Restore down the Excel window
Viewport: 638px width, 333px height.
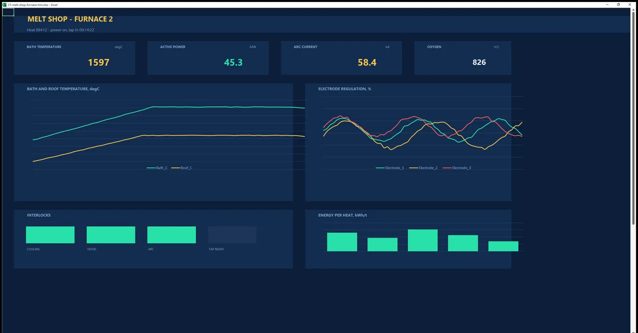619,4
